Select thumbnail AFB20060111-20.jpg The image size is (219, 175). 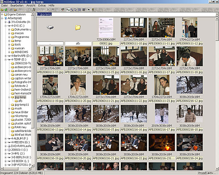(x=78, y=85)
